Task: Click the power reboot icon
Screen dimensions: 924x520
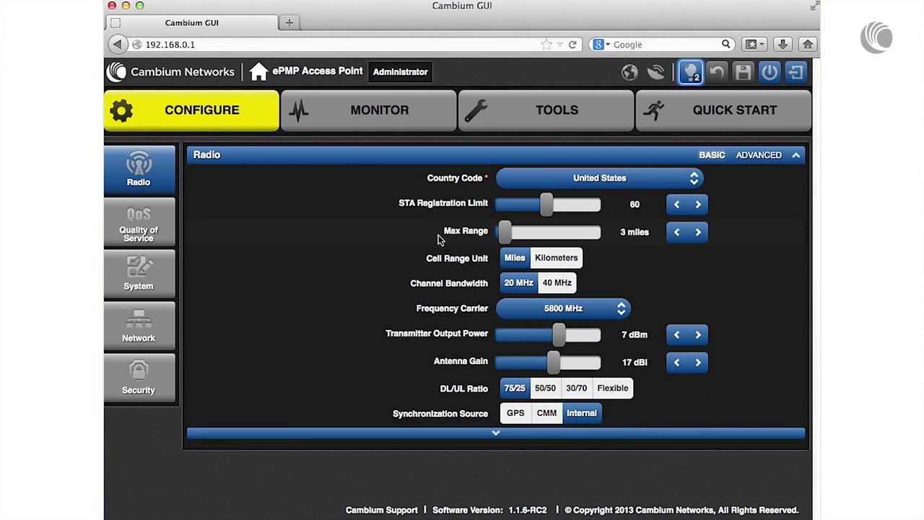Action: [x=770, y=71]
